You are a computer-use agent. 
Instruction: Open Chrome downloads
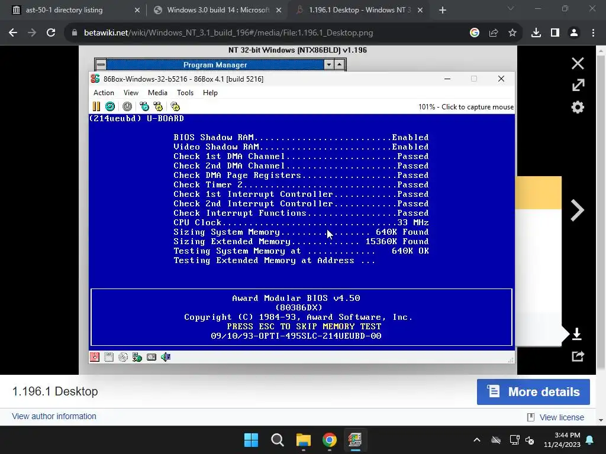pos(536,33)
